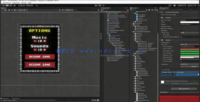Click the Music label in the options menu
Viewport: 200px width, 102px height.
(40, 38)
